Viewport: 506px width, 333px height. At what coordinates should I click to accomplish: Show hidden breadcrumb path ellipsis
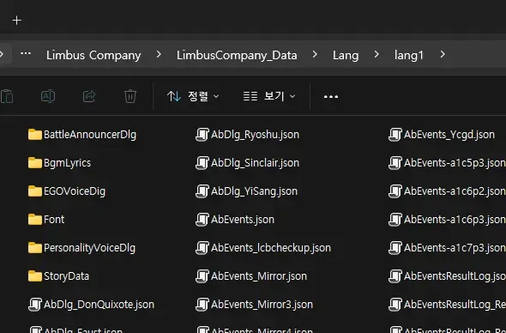(26, 53)
